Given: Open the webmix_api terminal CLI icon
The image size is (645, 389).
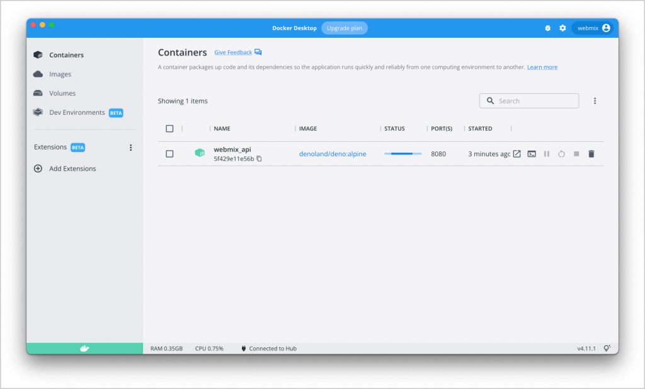Looking at the screenshot, I should click(532, 154).
